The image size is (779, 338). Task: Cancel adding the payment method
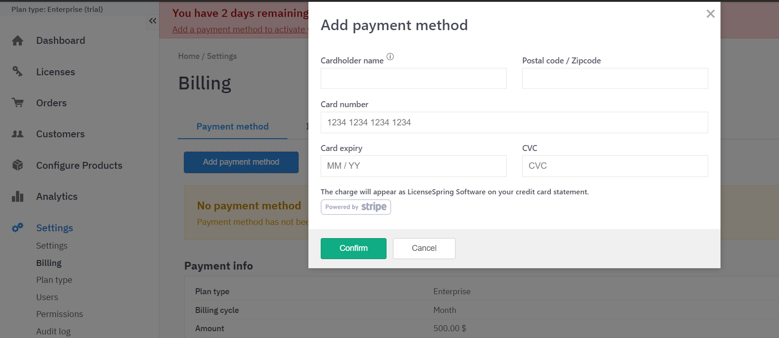[x=424, y=249]
